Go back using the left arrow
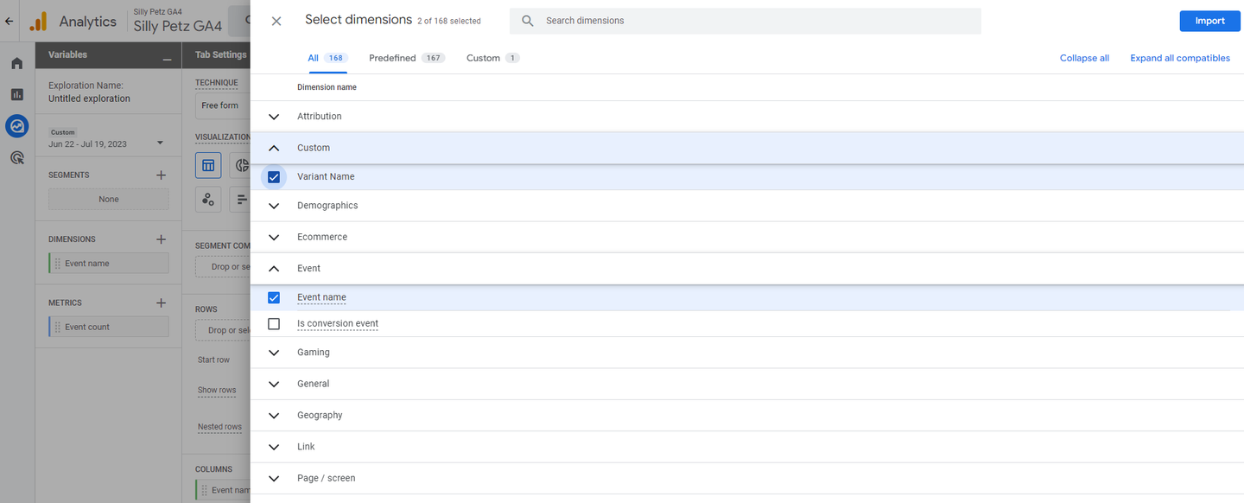Screen dimensions: 1244x503 coord(9,21)
